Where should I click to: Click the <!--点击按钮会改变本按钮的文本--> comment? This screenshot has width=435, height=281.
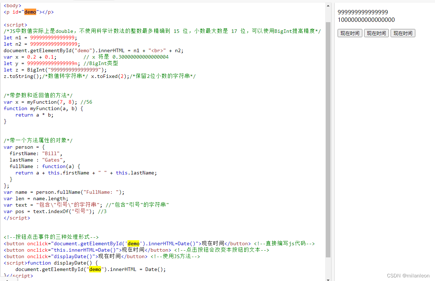[x=222, y=250]
